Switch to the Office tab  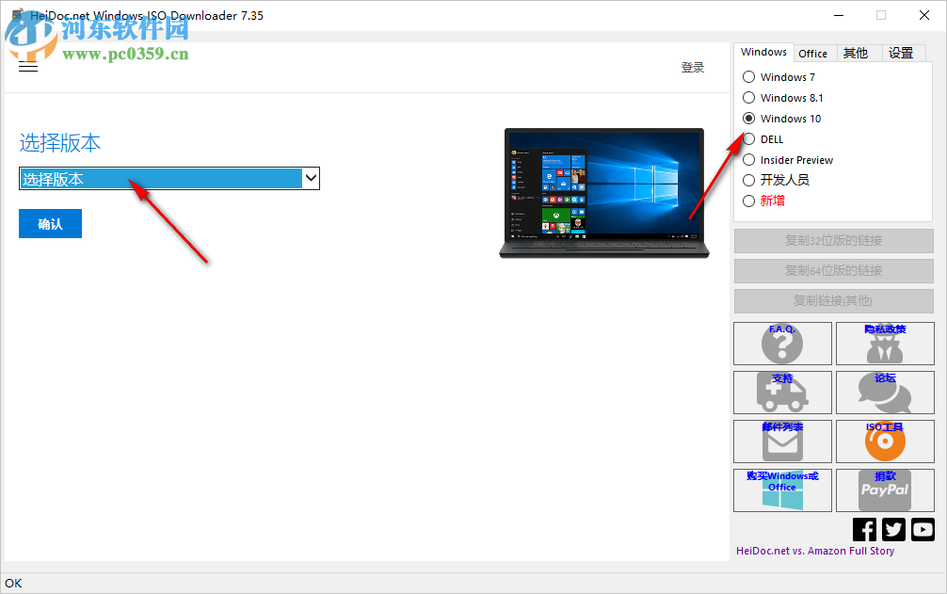click(x=813, y=54)
